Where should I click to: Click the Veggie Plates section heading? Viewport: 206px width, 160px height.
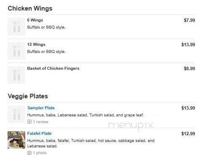point(28,96)
